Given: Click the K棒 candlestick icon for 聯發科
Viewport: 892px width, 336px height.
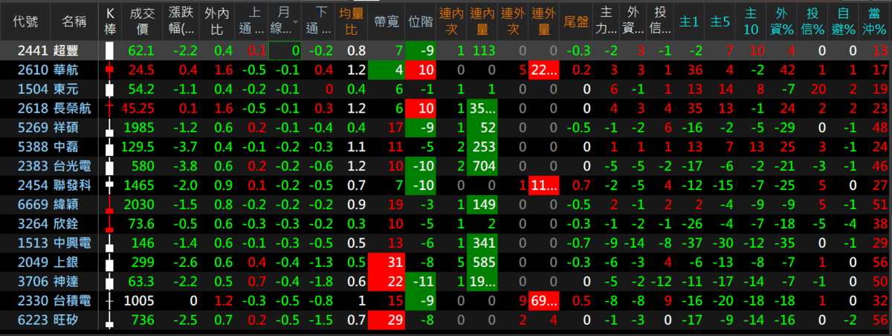Looking at the screenshot, I should pyautogui.click(x=110, y=185).
